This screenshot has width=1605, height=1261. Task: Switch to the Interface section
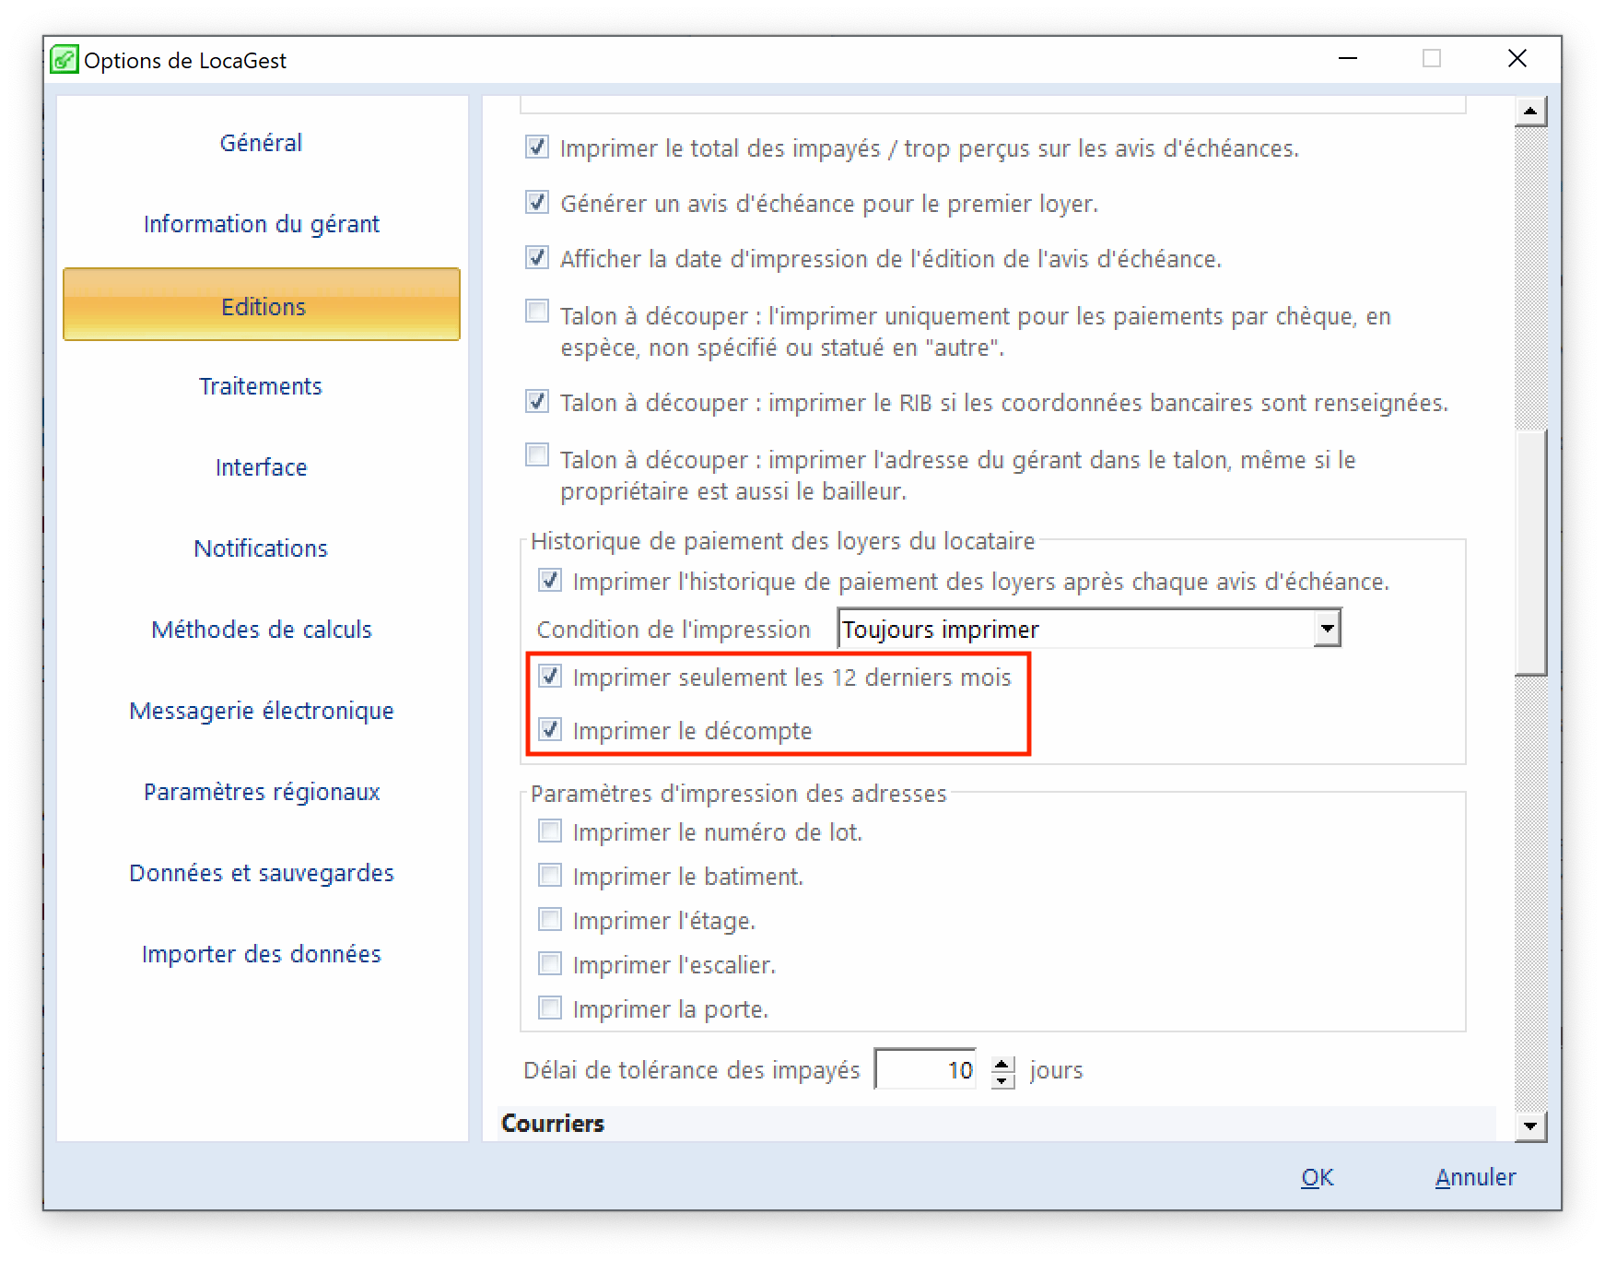(x=261, y=467)
